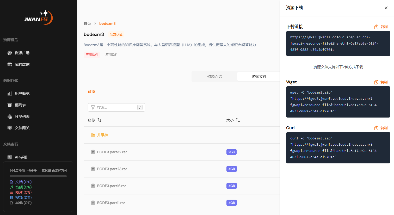Select the BODE3.part23.rar file name
394x215 pixels.
112,169
